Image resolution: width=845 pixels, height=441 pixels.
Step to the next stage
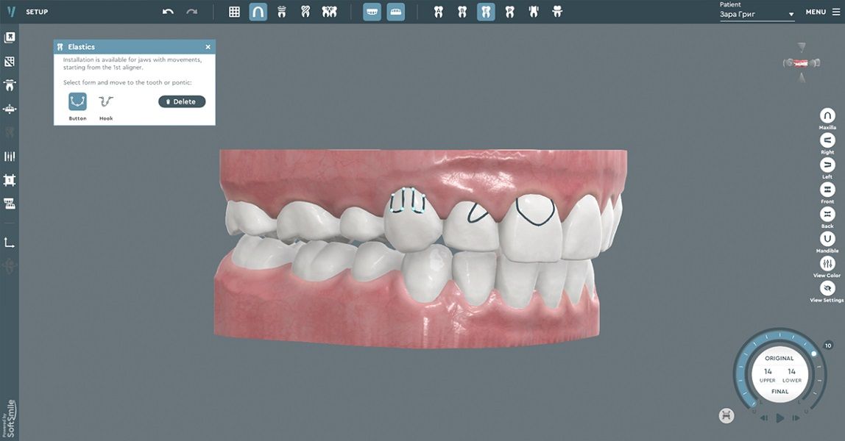point(796,418)
